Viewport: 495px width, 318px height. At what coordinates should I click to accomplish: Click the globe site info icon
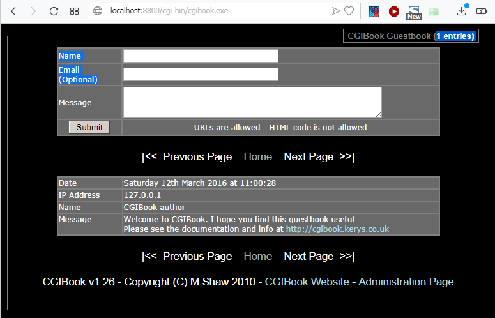click(98, 11)
